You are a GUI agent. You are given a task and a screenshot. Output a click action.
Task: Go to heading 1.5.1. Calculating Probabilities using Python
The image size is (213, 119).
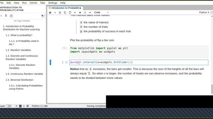pyautogui.click(x=26, y=87)
